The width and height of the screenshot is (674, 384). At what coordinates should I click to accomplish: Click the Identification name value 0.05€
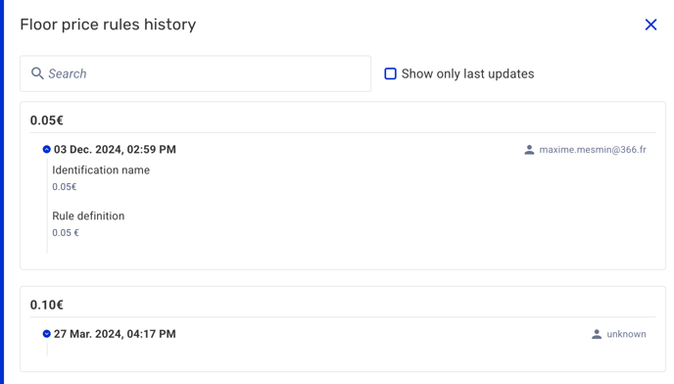(x=65, y=187)
